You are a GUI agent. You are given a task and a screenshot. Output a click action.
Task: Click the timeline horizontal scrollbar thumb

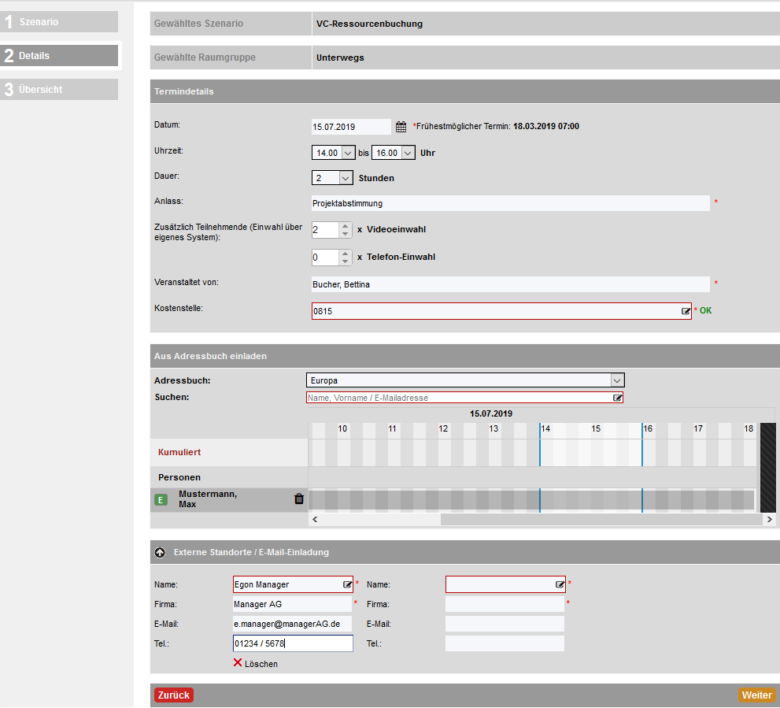(602, 519)
